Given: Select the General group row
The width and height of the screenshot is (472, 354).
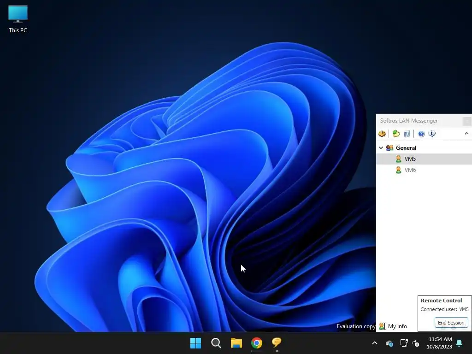Looking at the screenshot, I should pyautogui.click(x=424, y=148).
